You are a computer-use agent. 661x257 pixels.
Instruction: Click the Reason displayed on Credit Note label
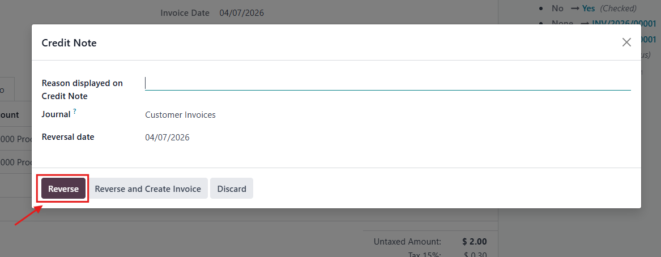[82, 89]
